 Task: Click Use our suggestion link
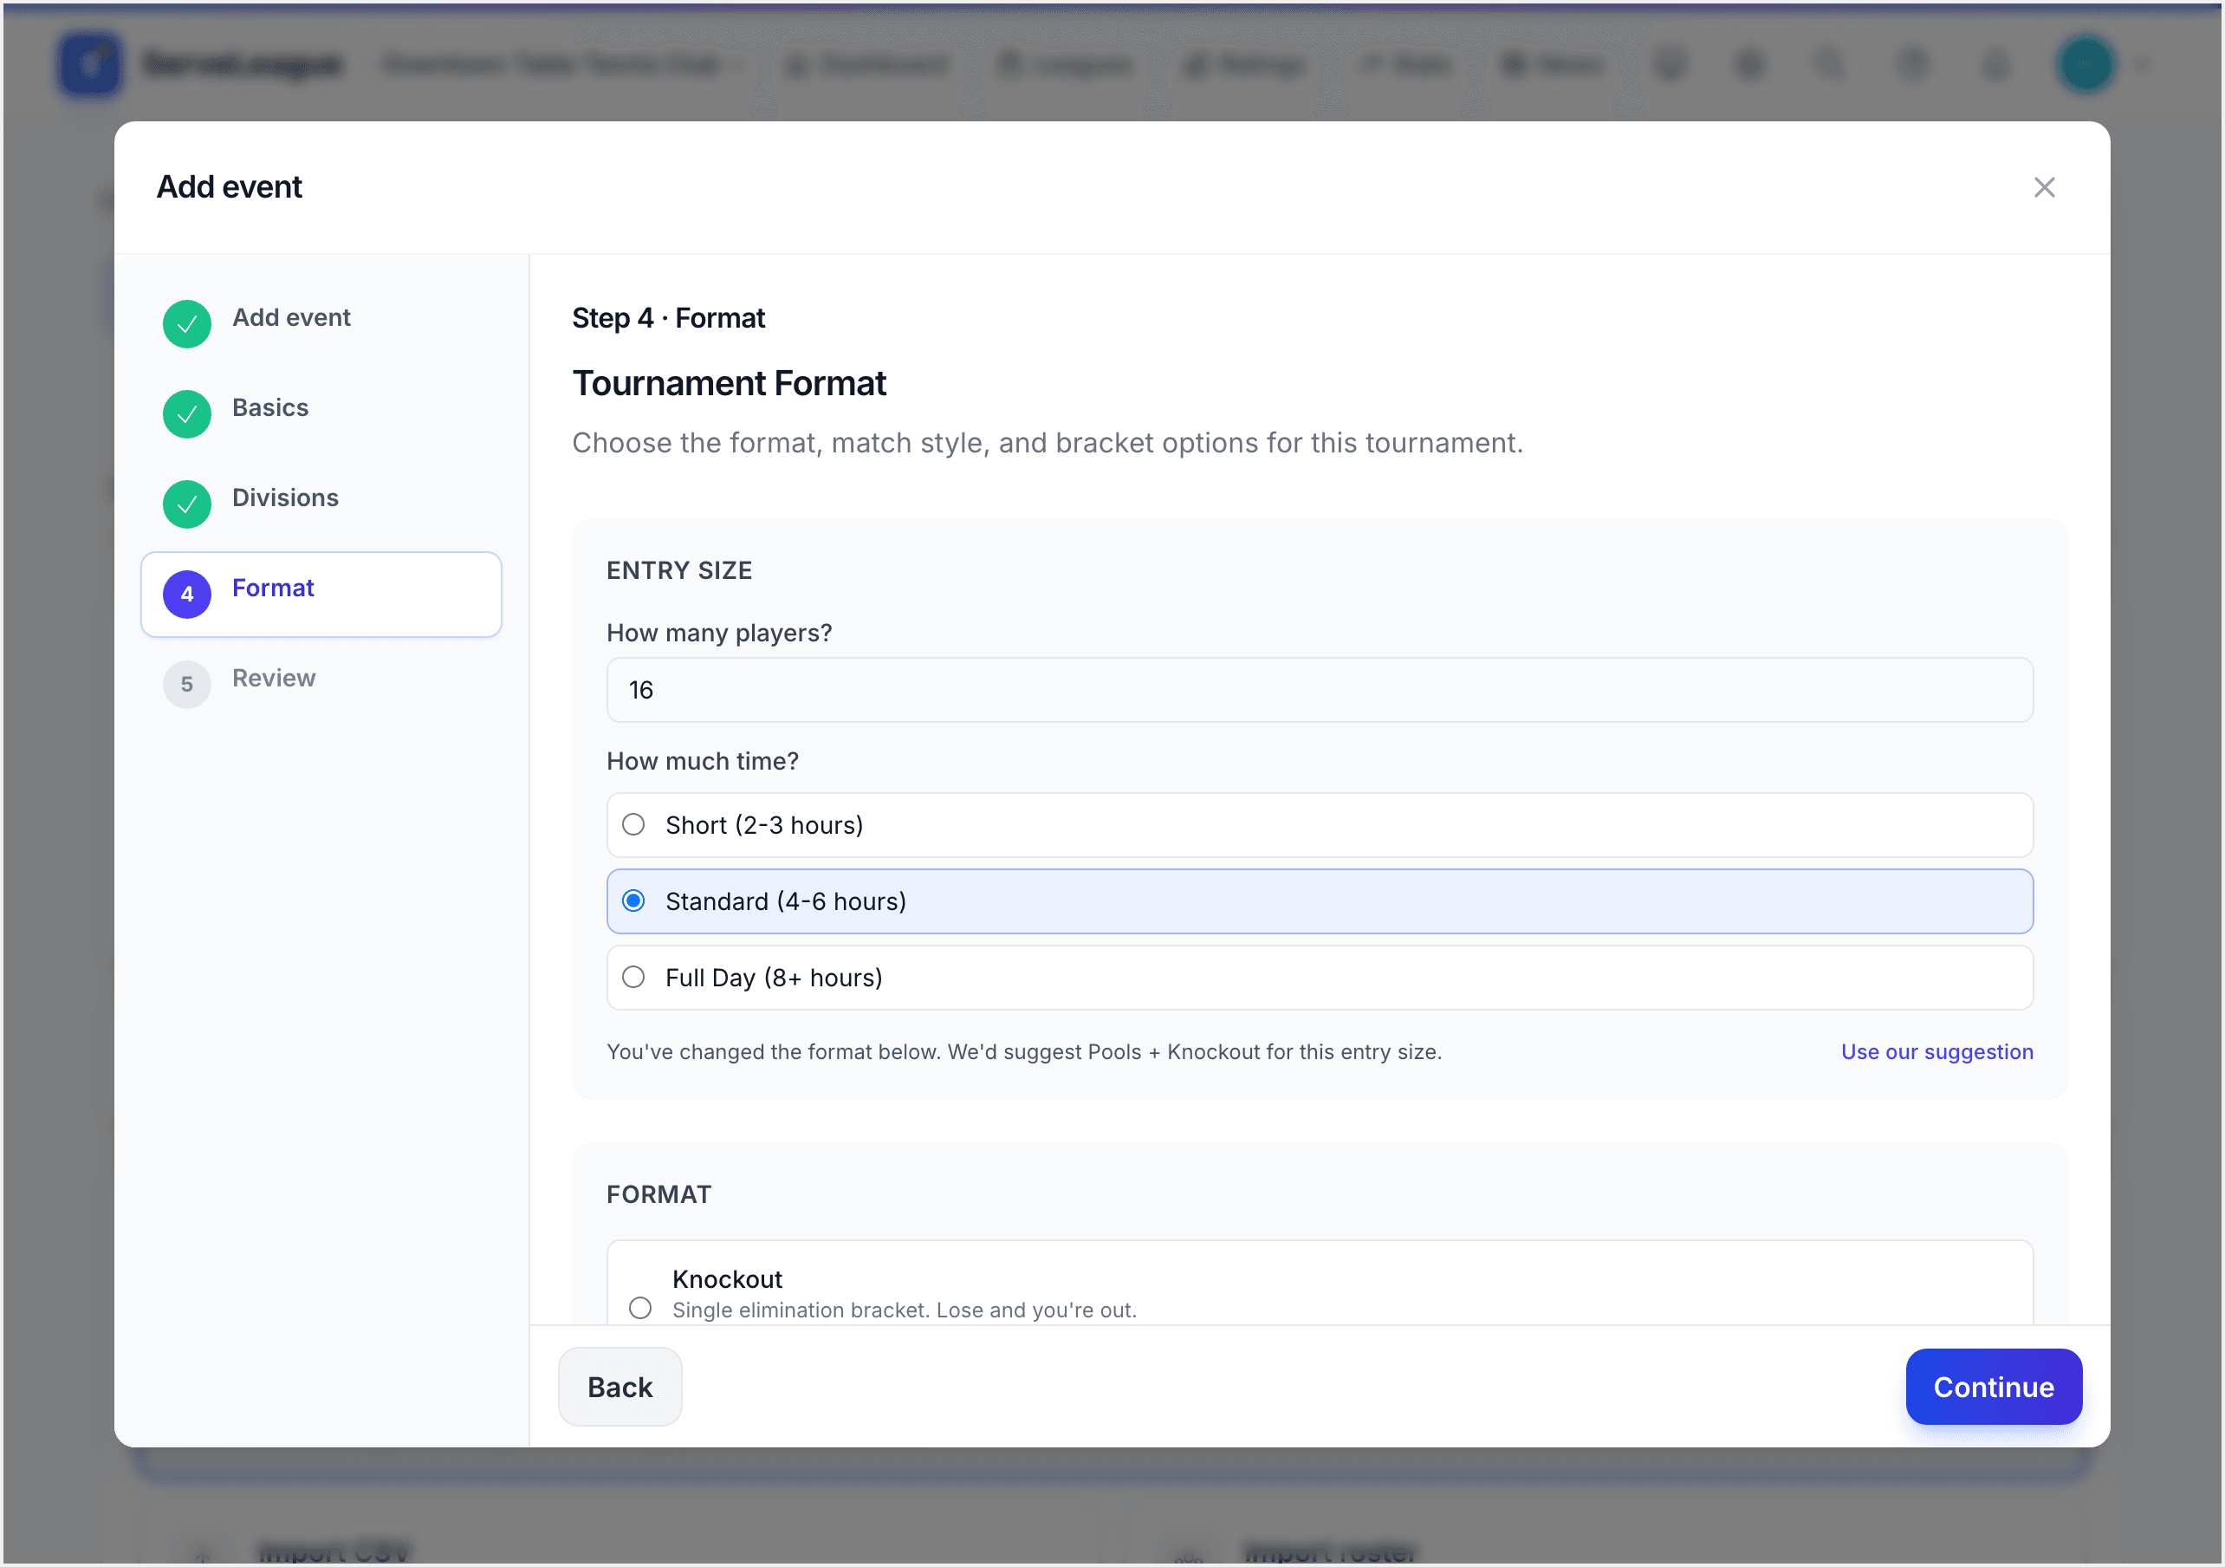(x=1936, y=1052)
